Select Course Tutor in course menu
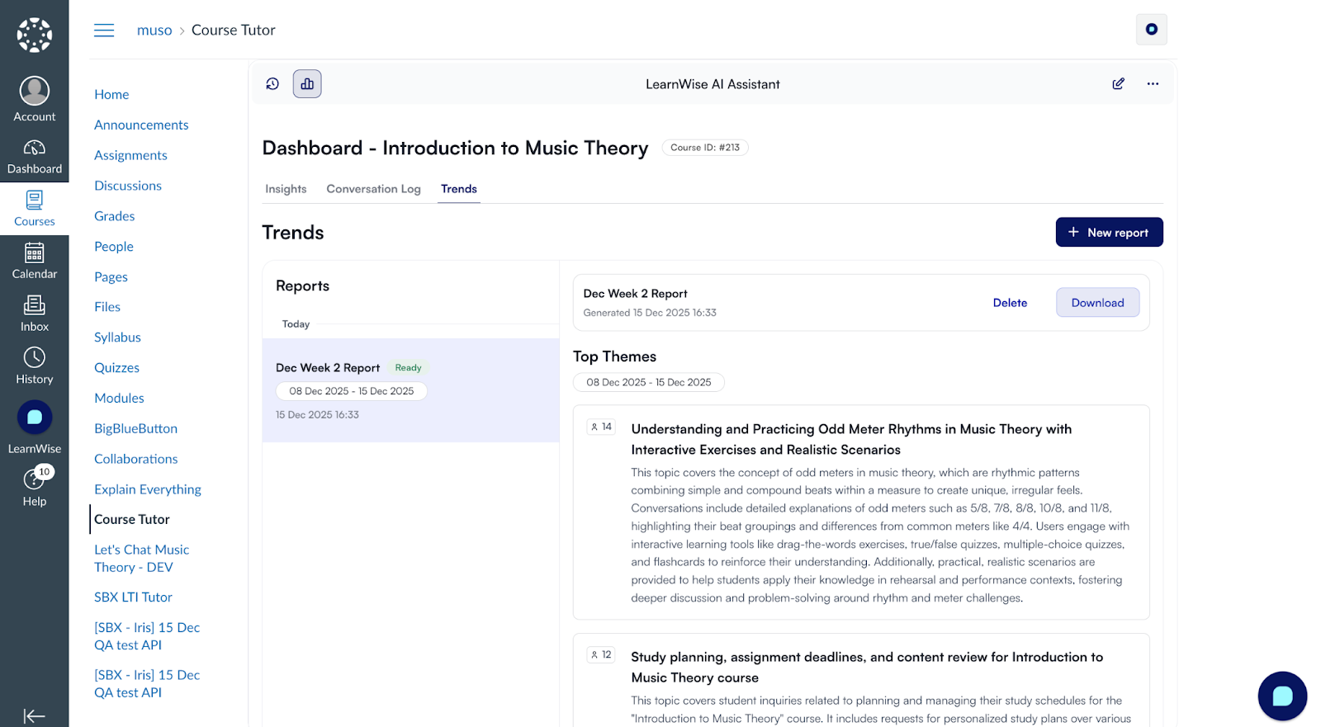This screenshot has width=1321, height=727. point(132,520)
